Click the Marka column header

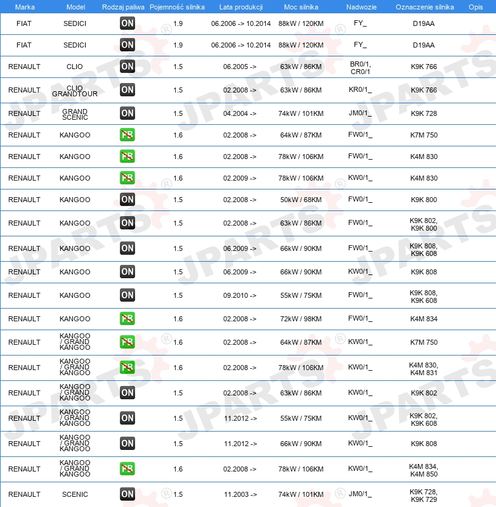25,7
